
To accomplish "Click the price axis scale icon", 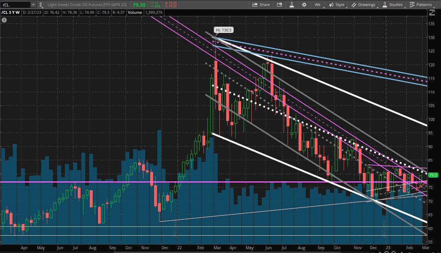I will [x=432, y=12].
